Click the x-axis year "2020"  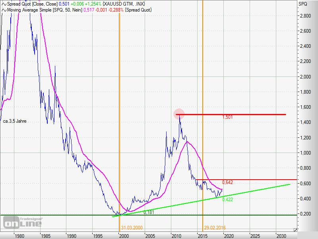tap(229, 236)
